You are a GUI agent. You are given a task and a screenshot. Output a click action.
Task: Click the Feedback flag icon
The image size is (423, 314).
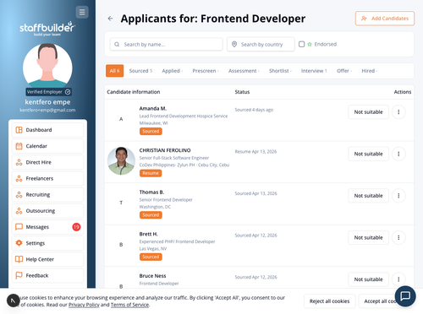(x=19, y=275)
